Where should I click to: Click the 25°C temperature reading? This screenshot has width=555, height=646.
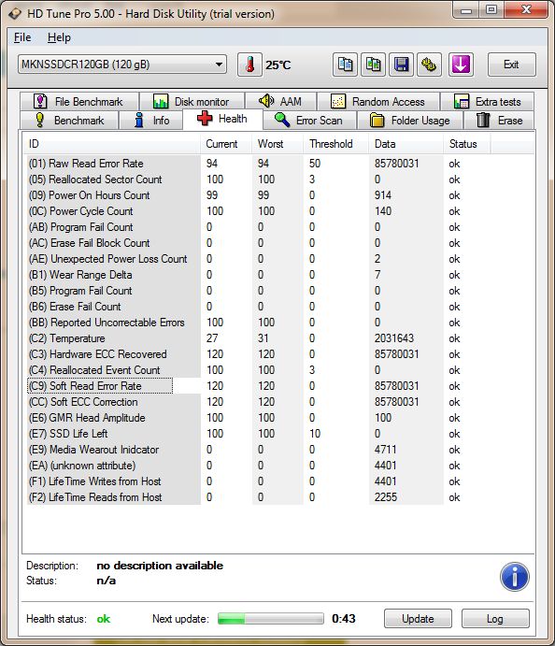(278, 65)
